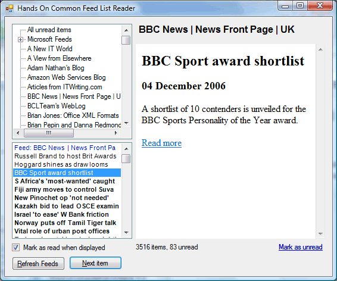Select 'Kazakh bid to lead OSCE examin' item
Screen dimensions: 337x281
click(x=67, y=206)
